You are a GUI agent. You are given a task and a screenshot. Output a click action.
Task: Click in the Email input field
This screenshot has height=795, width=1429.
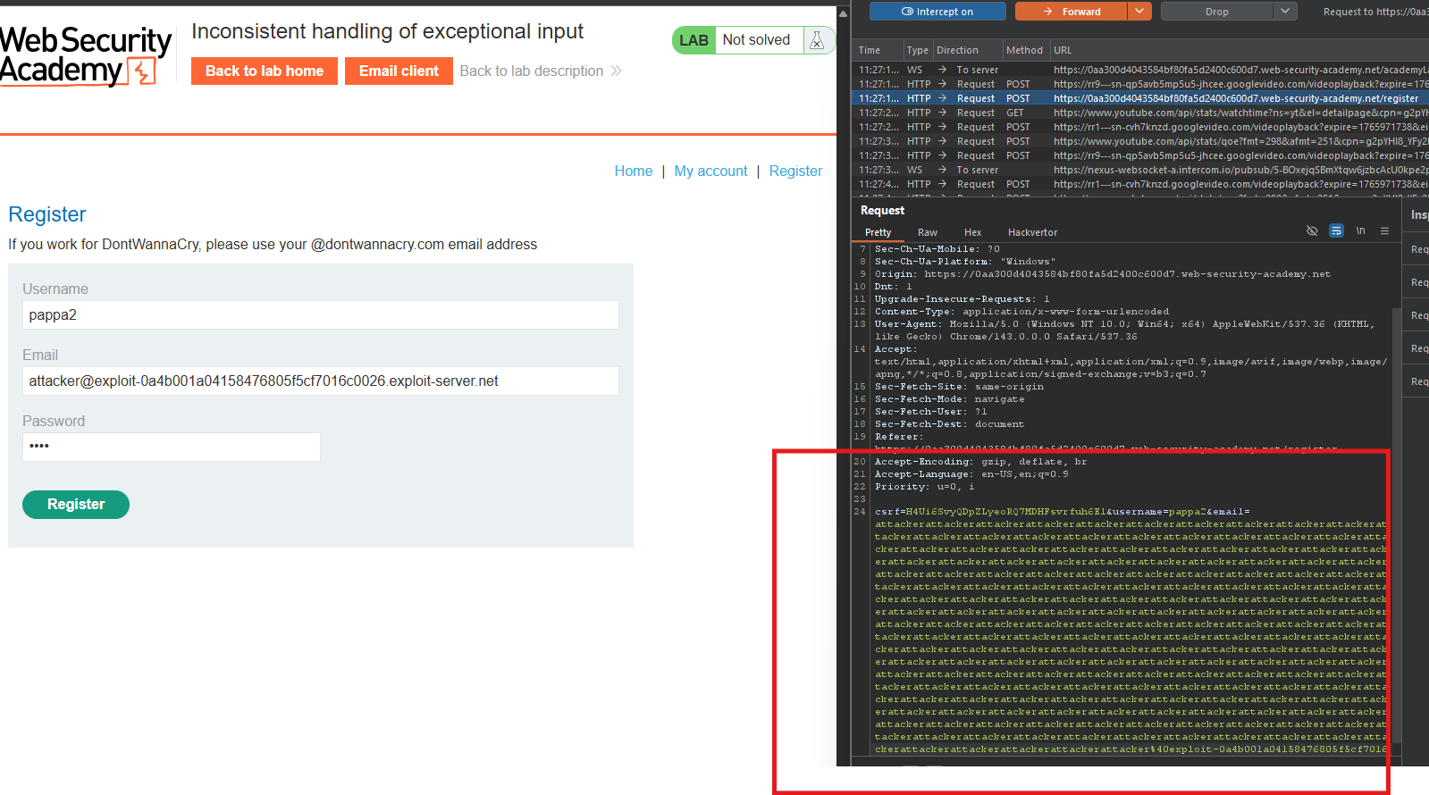(x=320, y=381)
